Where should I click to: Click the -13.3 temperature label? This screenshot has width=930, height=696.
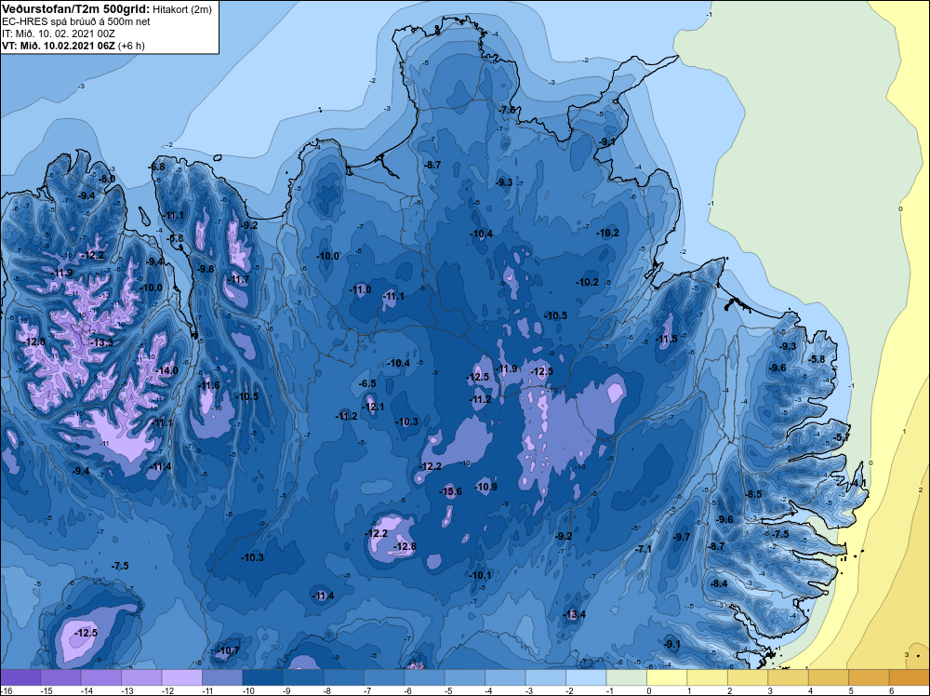click(x=101, y=342)
